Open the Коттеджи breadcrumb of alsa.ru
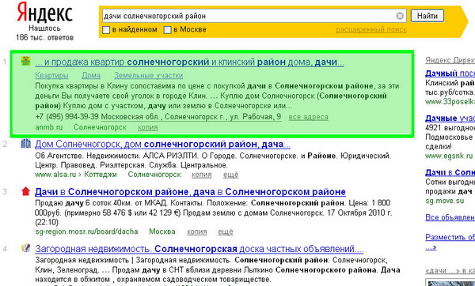This screenshot has height=286, width=475. click(x=101, y=175)
